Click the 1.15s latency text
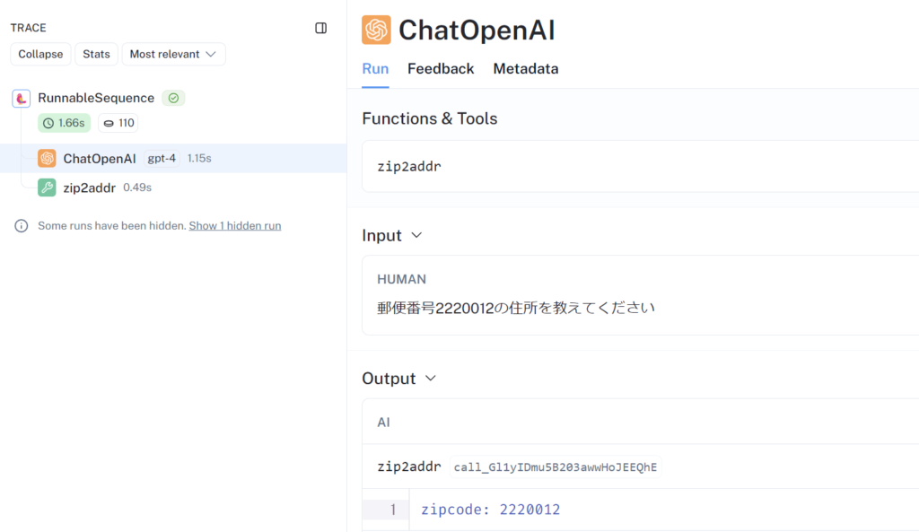The height and width of the screenshot is (532, 919). (x=199, y=158)
